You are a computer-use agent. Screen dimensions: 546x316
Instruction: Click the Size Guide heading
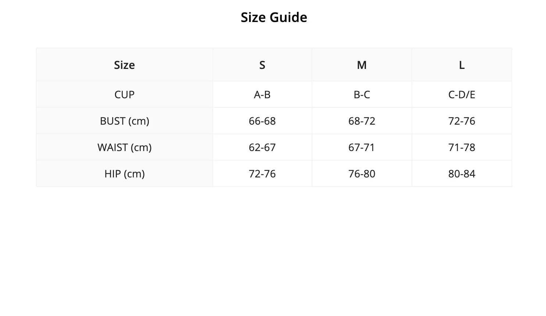(274, 17)
